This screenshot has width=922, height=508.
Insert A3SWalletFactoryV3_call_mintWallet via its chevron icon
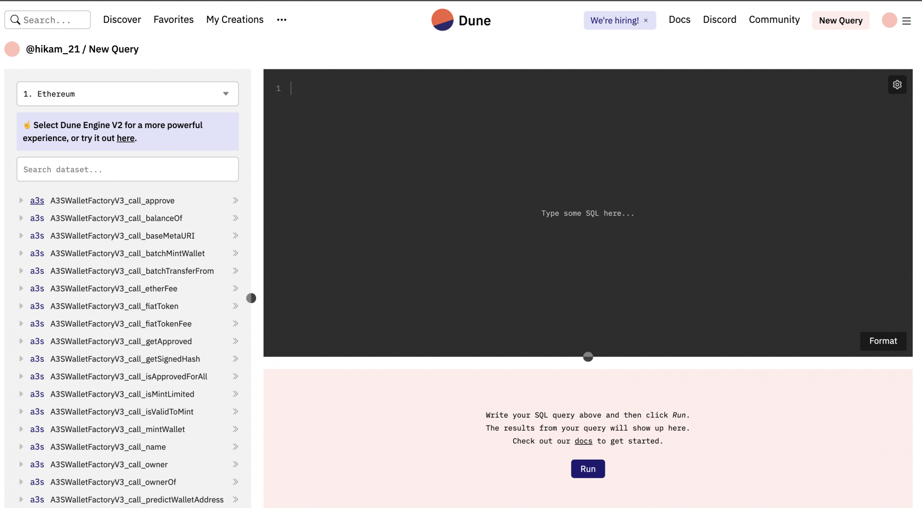pos(235,429)
